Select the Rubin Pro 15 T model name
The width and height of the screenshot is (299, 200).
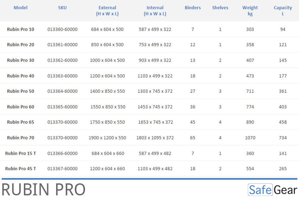(21, 153)
